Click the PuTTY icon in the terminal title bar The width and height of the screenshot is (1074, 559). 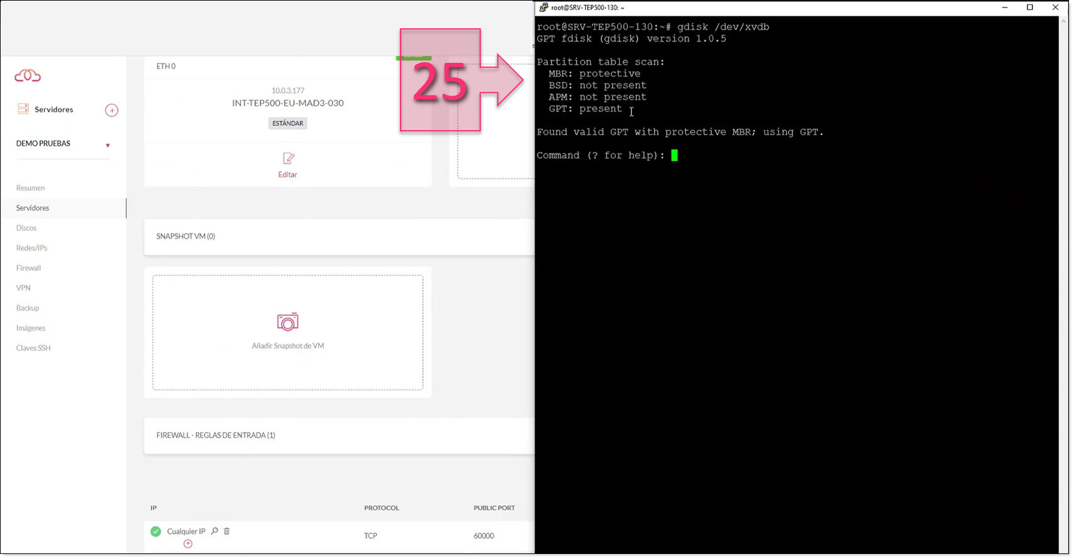click(x=543, y=8)
